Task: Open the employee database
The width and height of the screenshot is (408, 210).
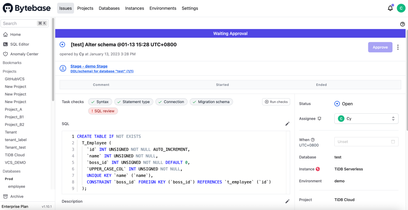Action: pos(17,186)
